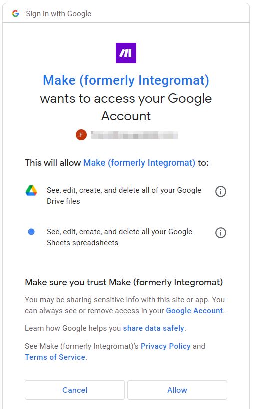Image resolution: width=253 pixels, height=409 pixels.
Task: Click the red F account avatar
Action: [81, 135]
